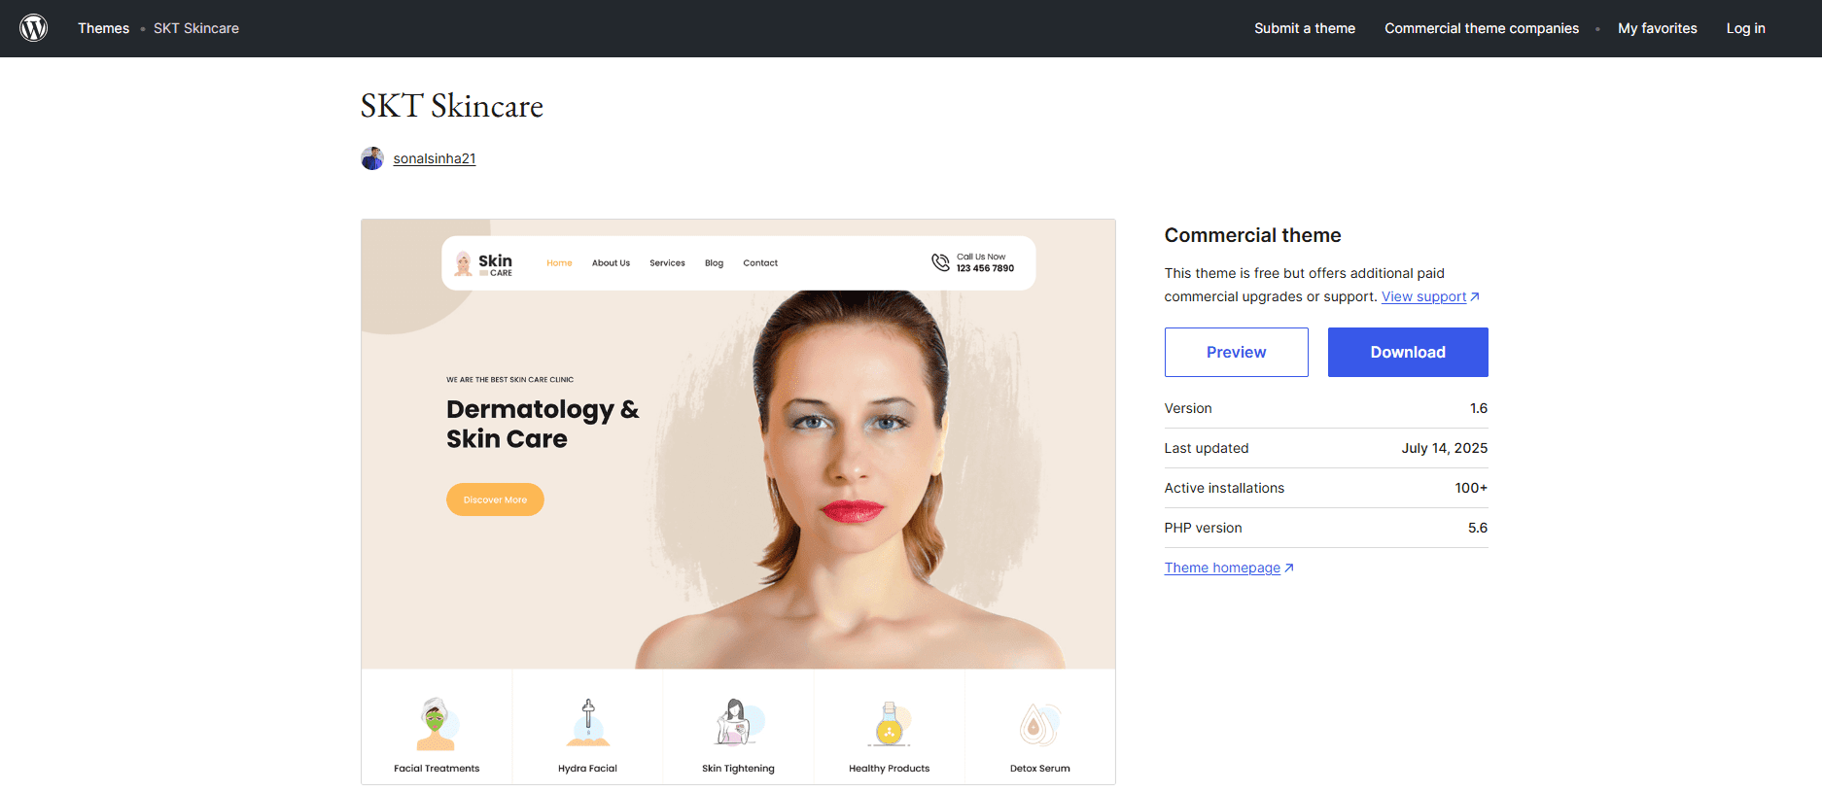Image resolution: width=1822 pixels, height=792 pixels.
Task: Click the Healthy Products bottle icon
Action: click(889, 724)
